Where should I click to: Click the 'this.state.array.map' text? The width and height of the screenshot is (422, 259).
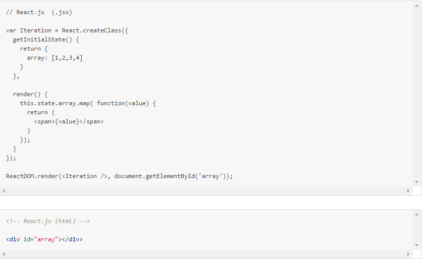click(x=55, y=103)
